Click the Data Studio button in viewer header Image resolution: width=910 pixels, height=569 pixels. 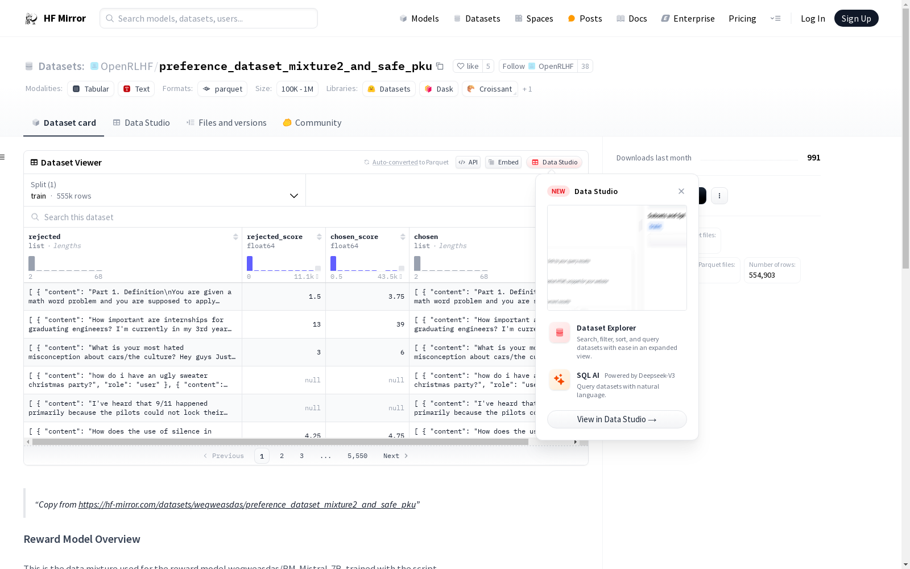tap(555, 162)
